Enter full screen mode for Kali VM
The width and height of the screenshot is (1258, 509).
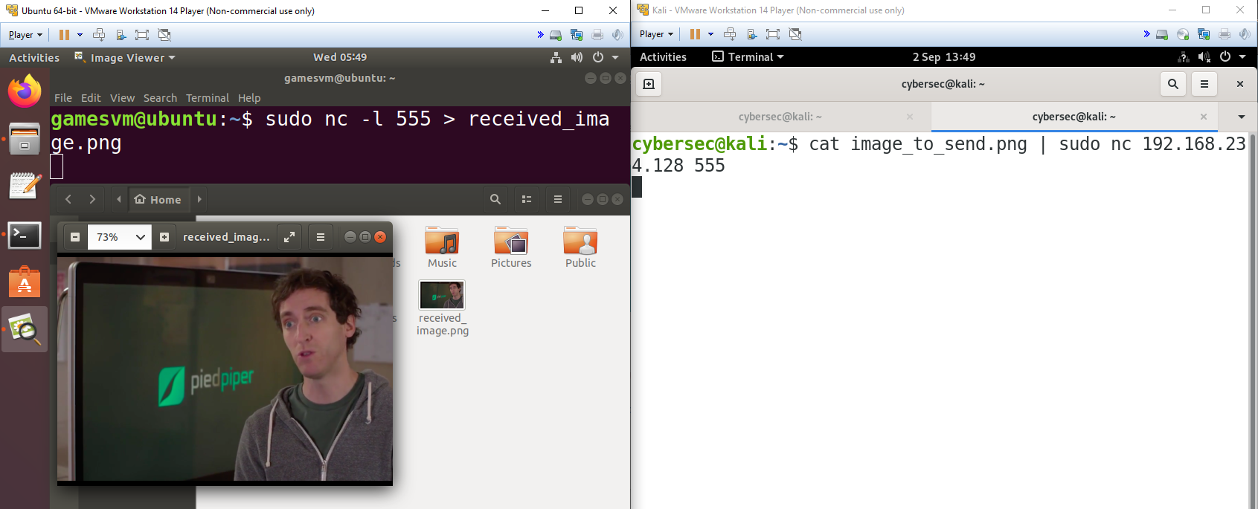(773, 34)
